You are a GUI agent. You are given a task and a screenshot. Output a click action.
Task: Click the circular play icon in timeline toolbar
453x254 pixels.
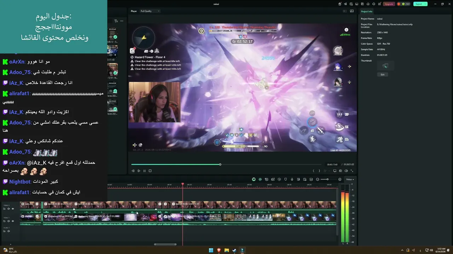pos(279,179)
